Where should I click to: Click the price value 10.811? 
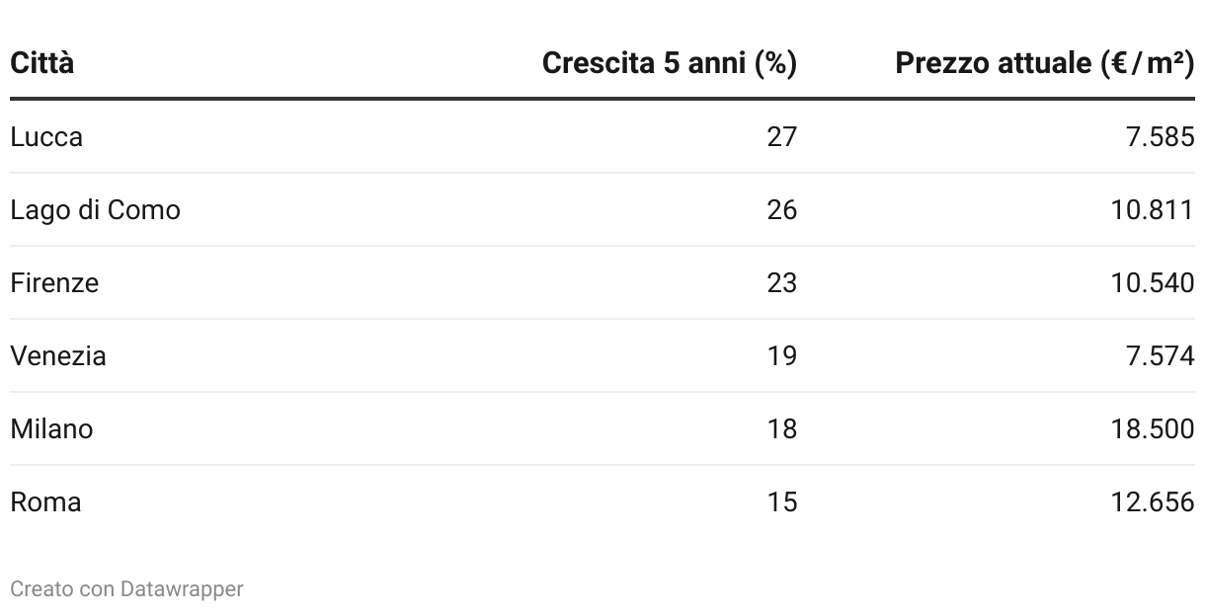(x=1153, y=209)
